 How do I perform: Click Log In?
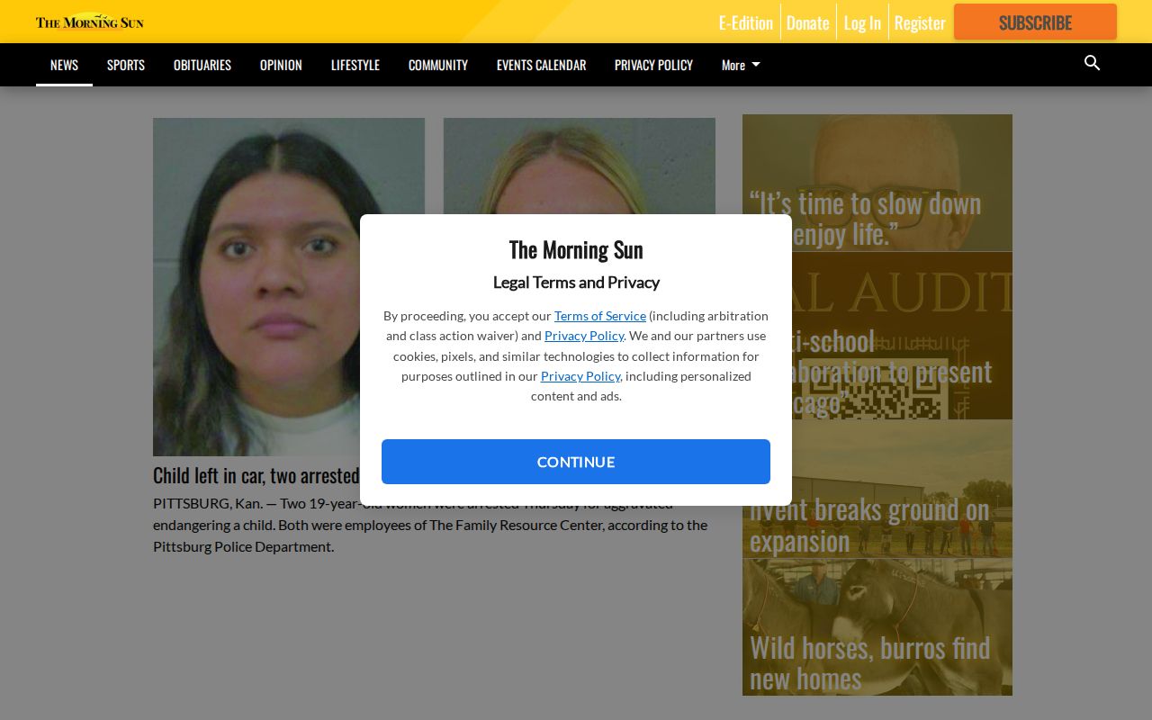pyautogui.click(x=862, y=22)
